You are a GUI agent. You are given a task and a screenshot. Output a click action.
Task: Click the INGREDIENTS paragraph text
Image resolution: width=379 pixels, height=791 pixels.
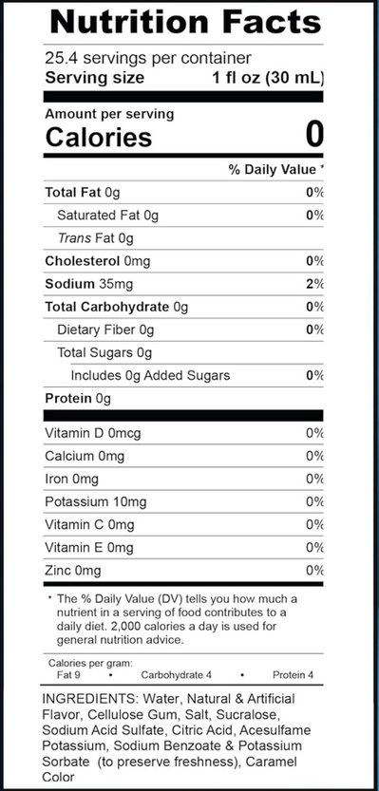(177, 738)
